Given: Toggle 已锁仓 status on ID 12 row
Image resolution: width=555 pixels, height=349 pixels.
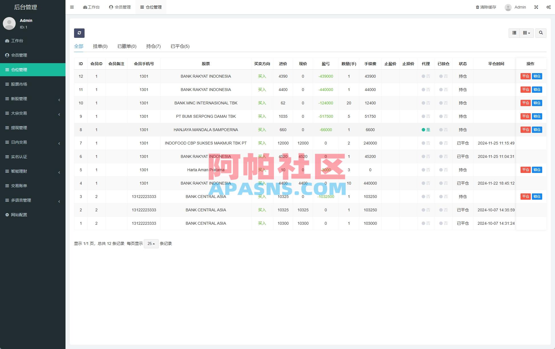Looking at the screenshot, I should tap(443, 76).
